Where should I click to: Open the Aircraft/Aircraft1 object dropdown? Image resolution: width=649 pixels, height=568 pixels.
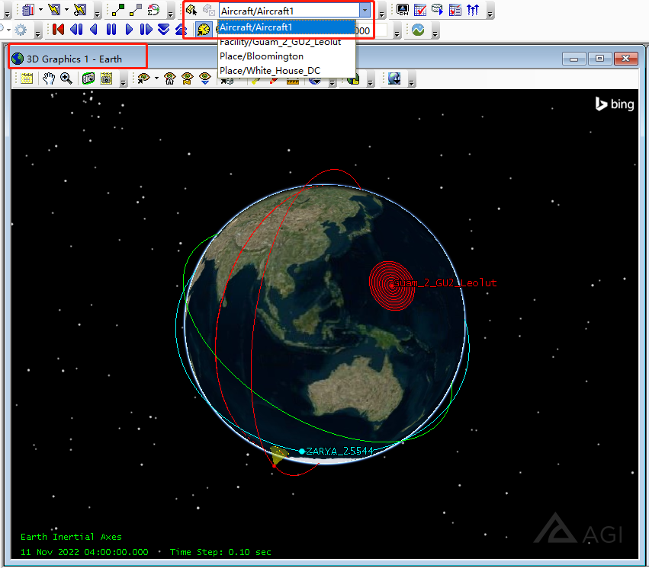click(366, 10)
